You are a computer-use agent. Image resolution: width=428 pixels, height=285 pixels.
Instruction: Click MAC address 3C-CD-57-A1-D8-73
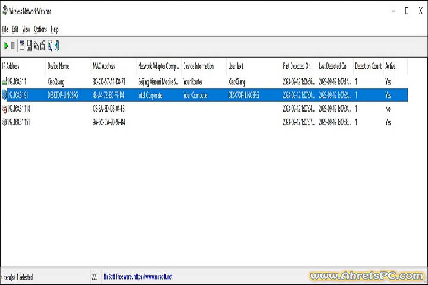point(109,81)
